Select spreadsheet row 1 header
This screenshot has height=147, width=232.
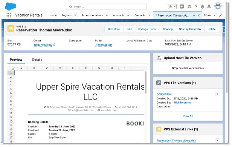click(x=11, y=73)
